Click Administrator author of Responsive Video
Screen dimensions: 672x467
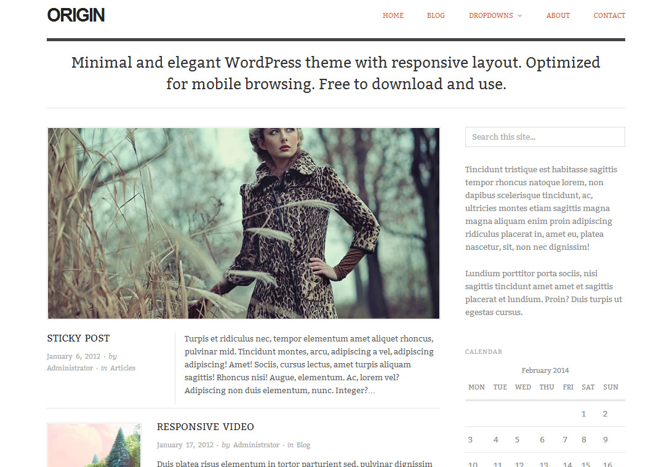point(256,445)
